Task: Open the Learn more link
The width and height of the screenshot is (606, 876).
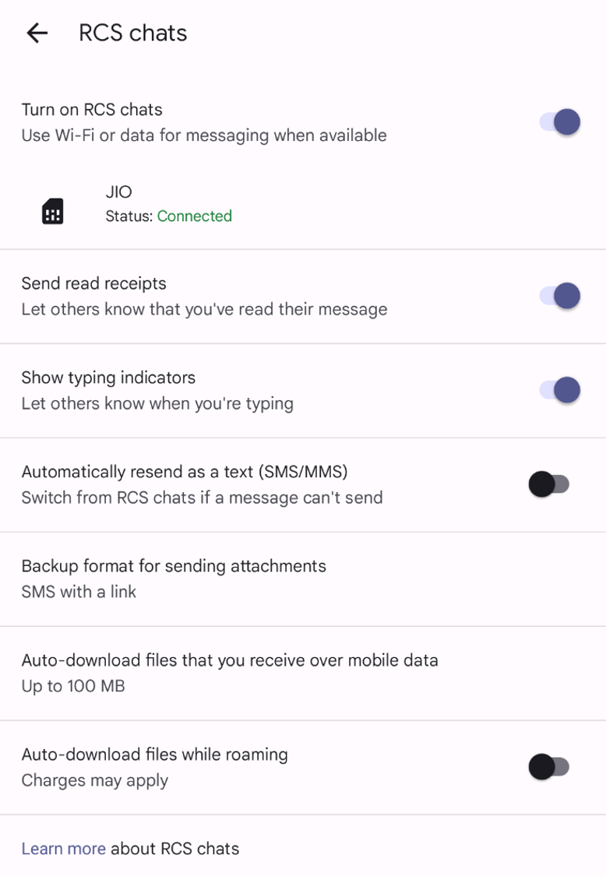Action: [x=63, y=848]
